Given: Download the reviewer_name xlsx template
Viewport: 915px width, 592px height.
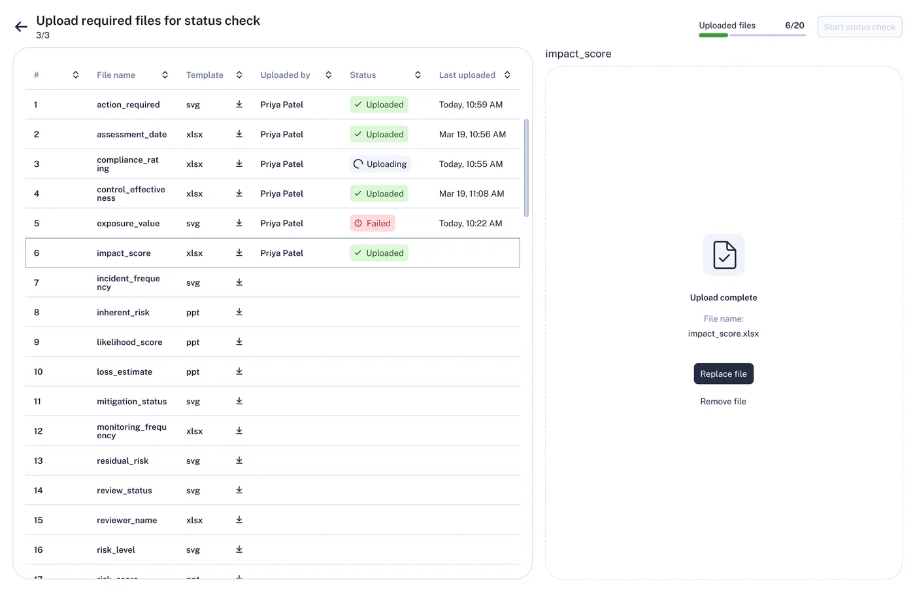Looking at the screenshot, I should (x=239, y=520).
